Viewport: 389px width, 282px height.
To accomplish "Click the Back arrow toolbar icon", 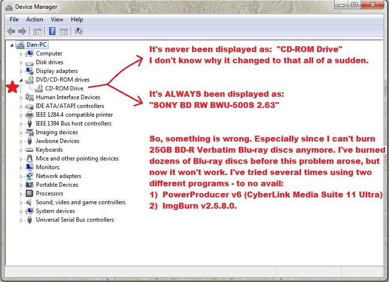I will pyautogui.click(x=11, y=31).
